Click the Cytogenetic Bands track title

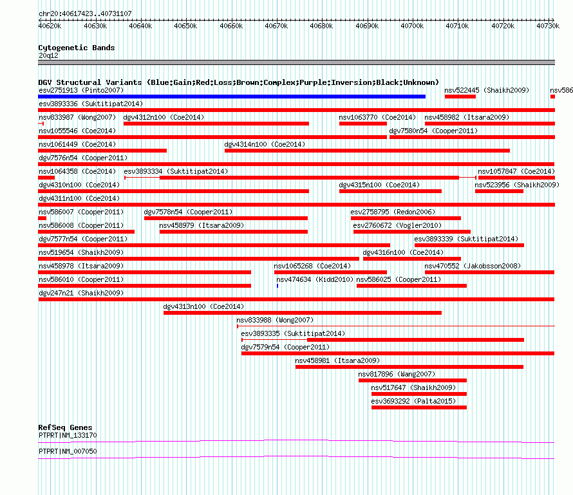[77, 48]
